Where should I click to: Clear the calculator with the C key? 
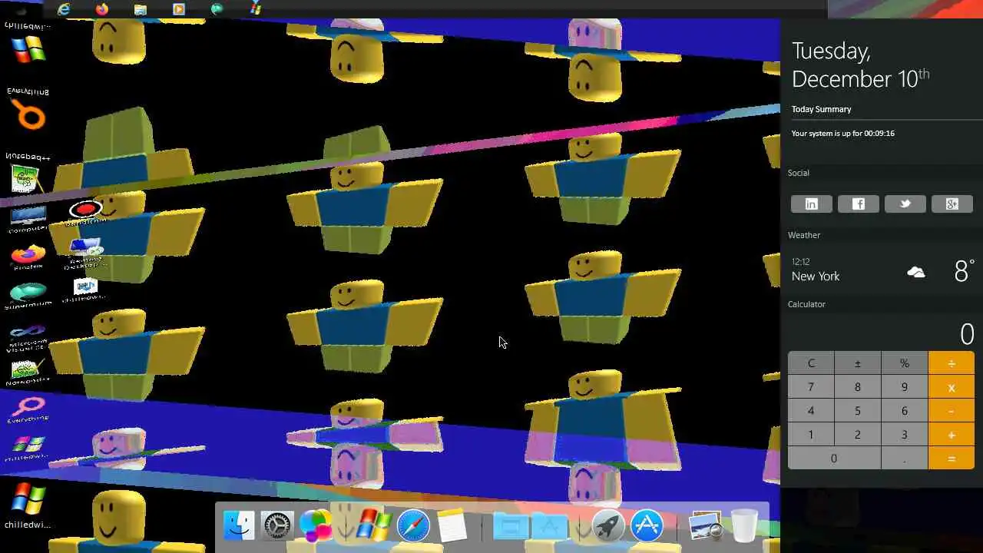click(x=811, y=363)
